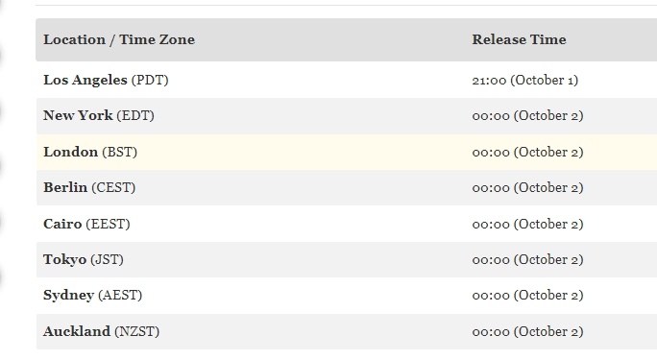Select the Auckland (NZST) row label
Viewport: 657px width, 360px height.
102,331
